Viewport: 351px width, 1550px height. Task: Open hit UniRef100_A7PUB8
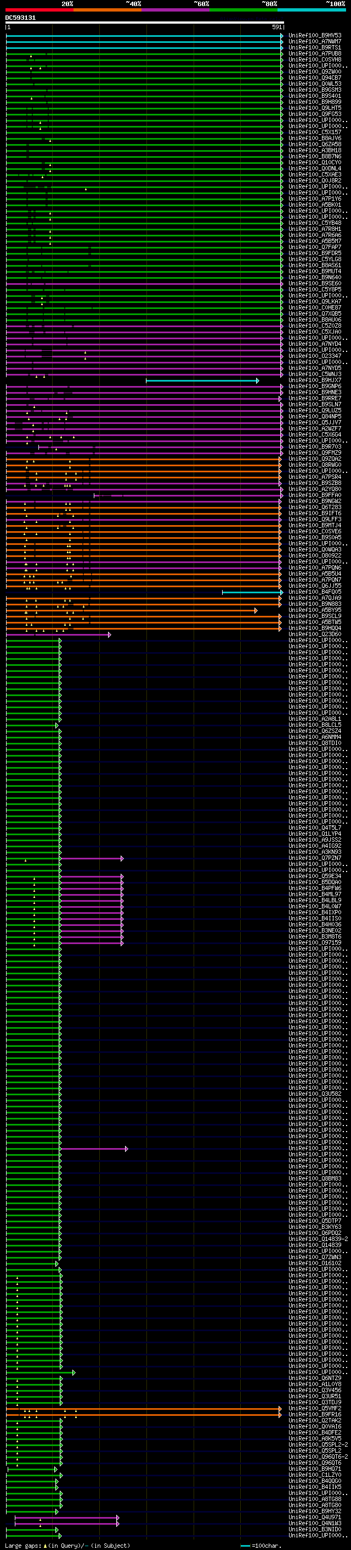click(x=315, y=53)
